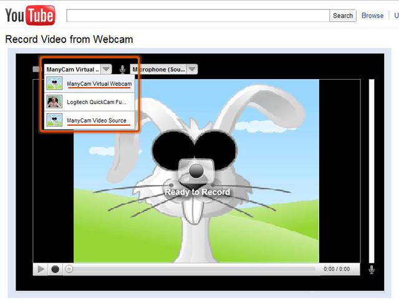Open the Microphone (Sou... dropdown arrow
399x300 pixels.
point(192,69)
